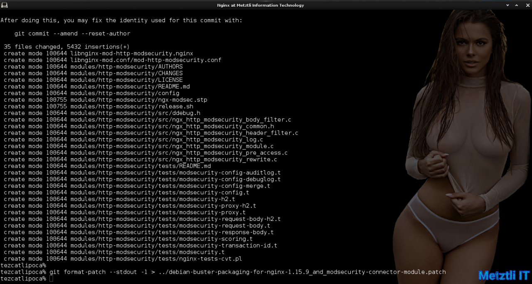This screenshot has height=284, width=532.
Task: Click the libnginx-mod-http-modsecurity.nginx line
Action: [99, 54]
